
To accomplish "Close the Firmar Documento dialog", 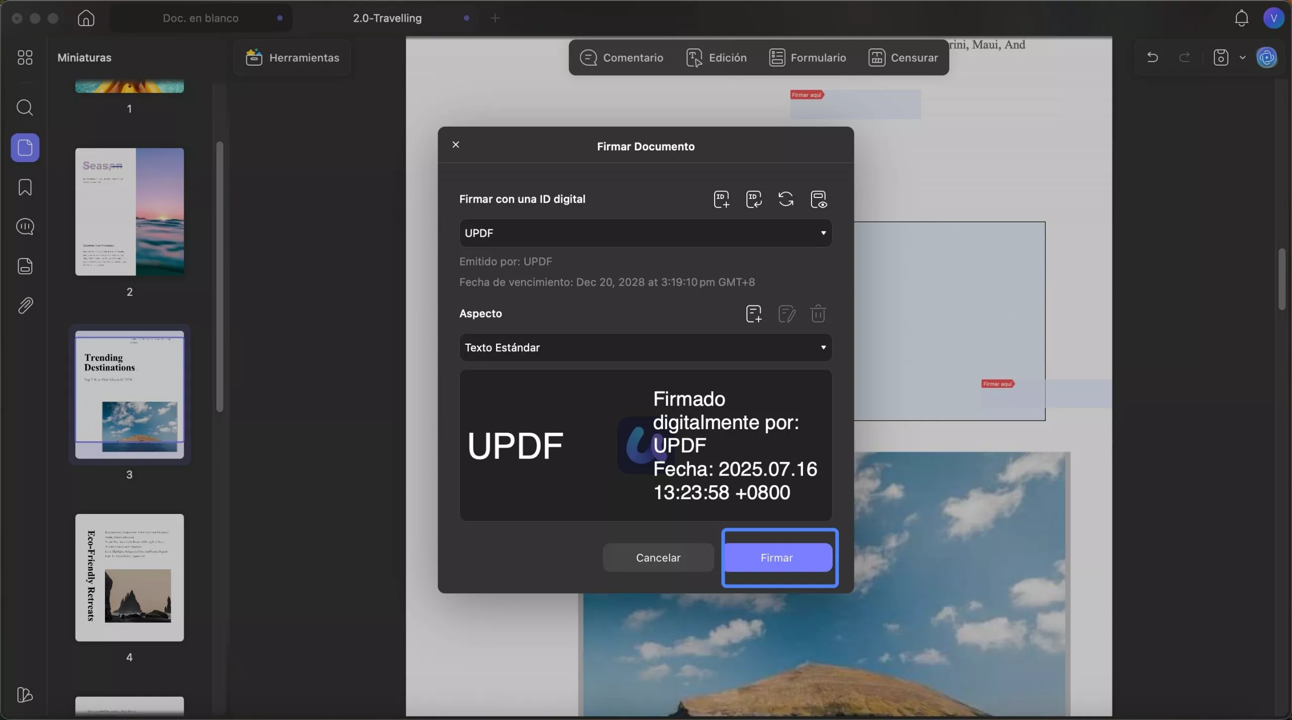I will tap(456, 145).
